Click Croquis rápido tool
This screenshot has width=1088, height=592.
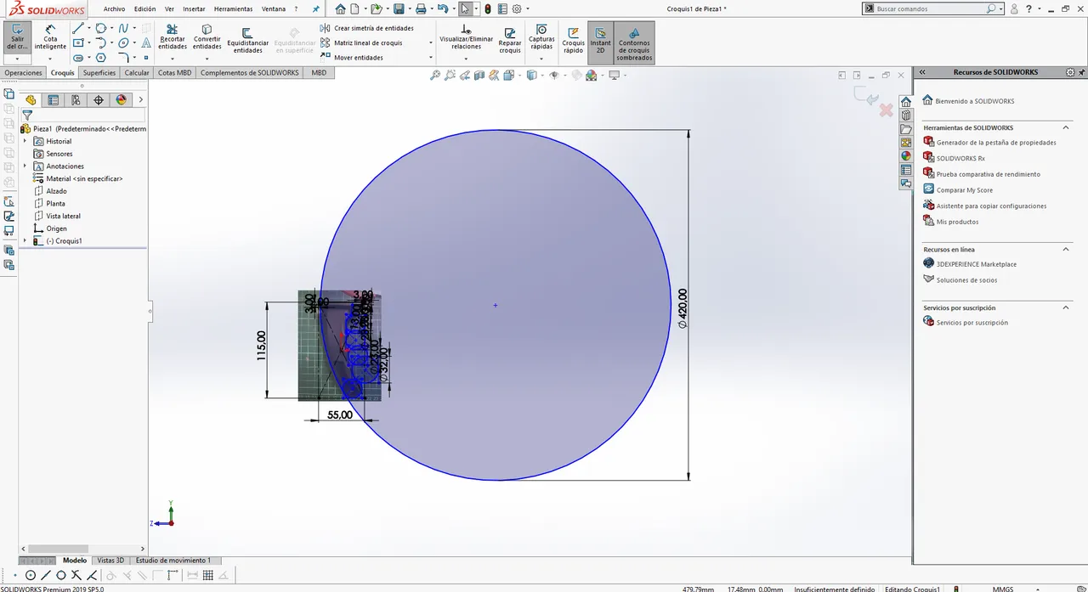click(573, 40)
